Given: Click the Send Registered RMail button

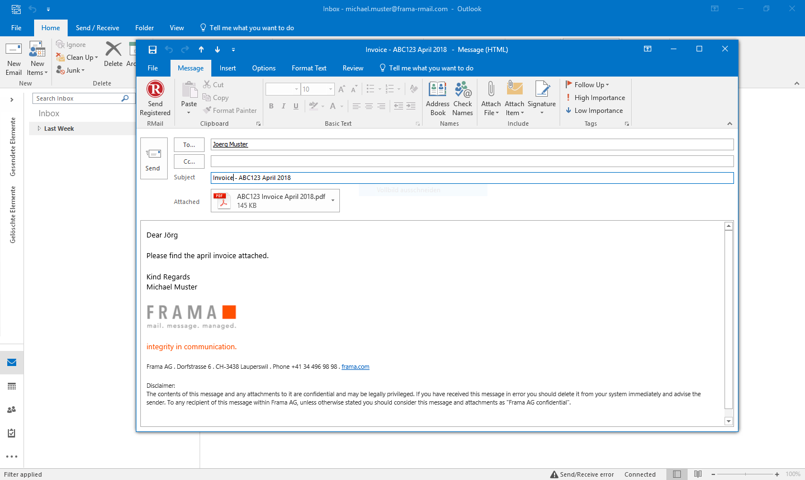Looking at the screenshot, I should tap(155, 99).
